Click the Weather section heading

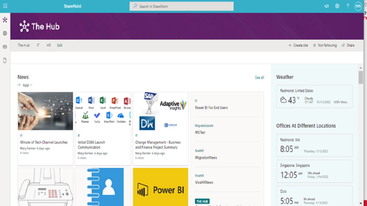pos(285,77)
